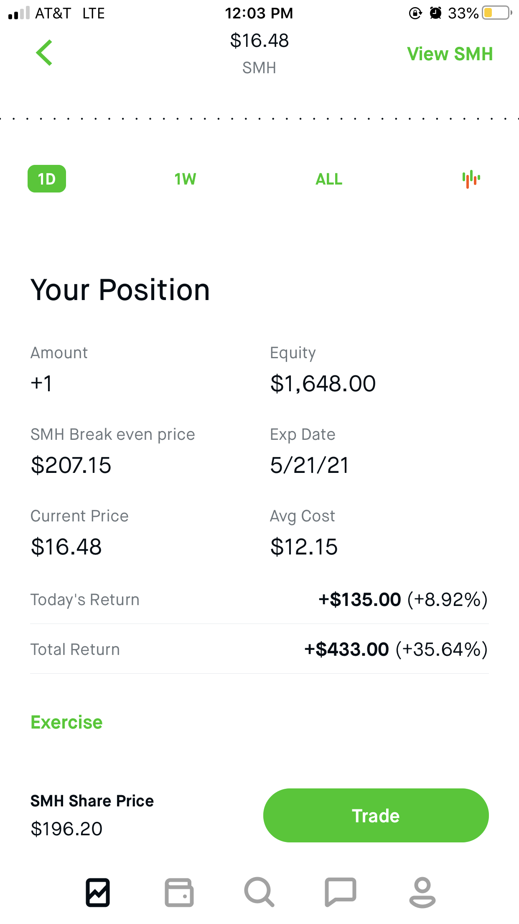
Task: Tap the Total Return row
Action: click(x=259, y=649)
